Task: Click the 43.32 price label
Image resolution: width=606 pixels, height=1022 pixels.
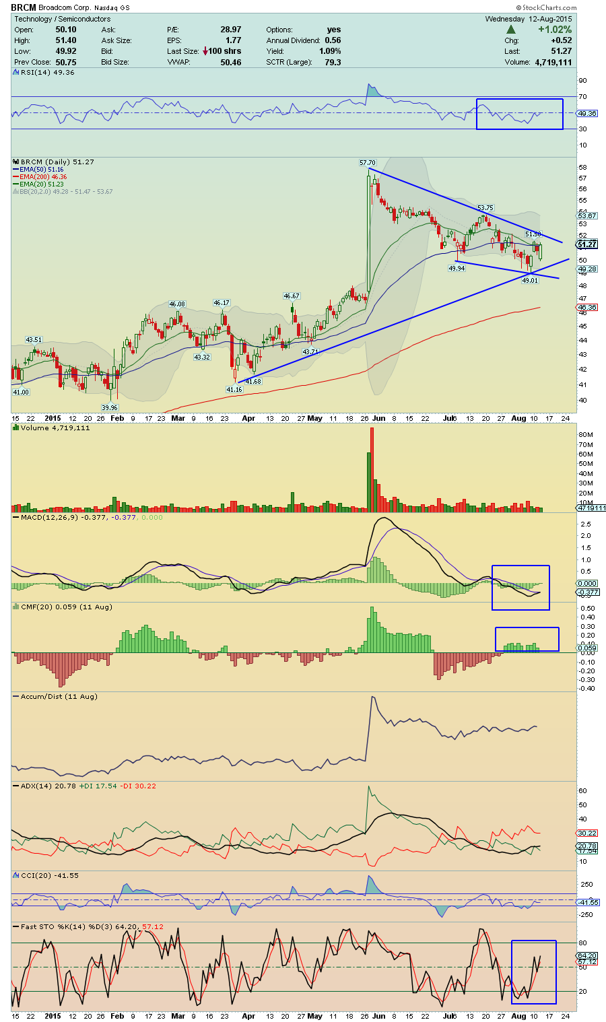Action: point(202,357)
